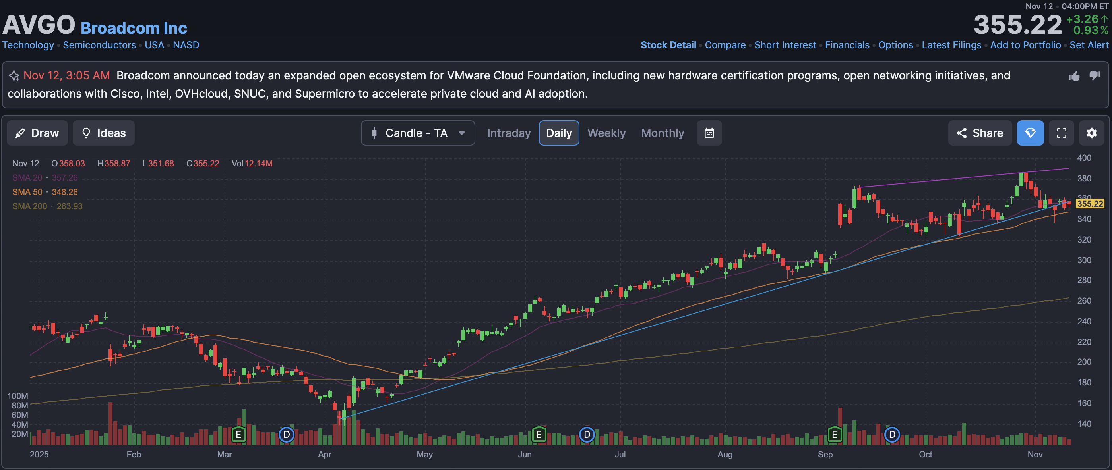Go to the Financials page
This screenshot has height=470, width=1112.
coord(847,45)
